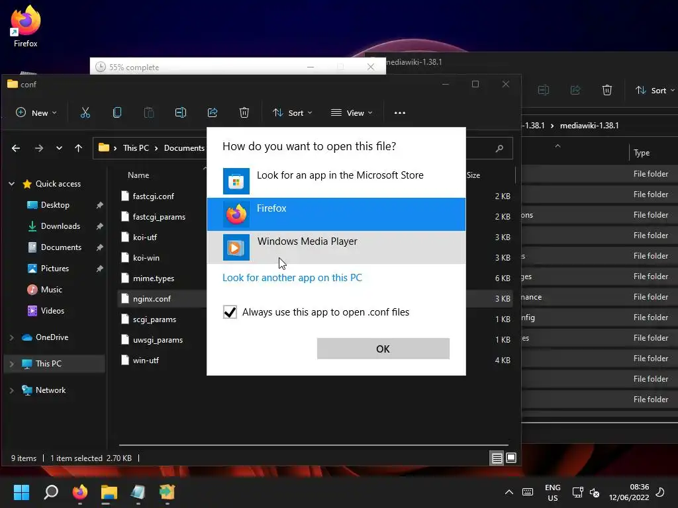The height and width of the screenshot is (508, 678).
Task: Go back with the left arrow button
Action: (x=16, y=148)
